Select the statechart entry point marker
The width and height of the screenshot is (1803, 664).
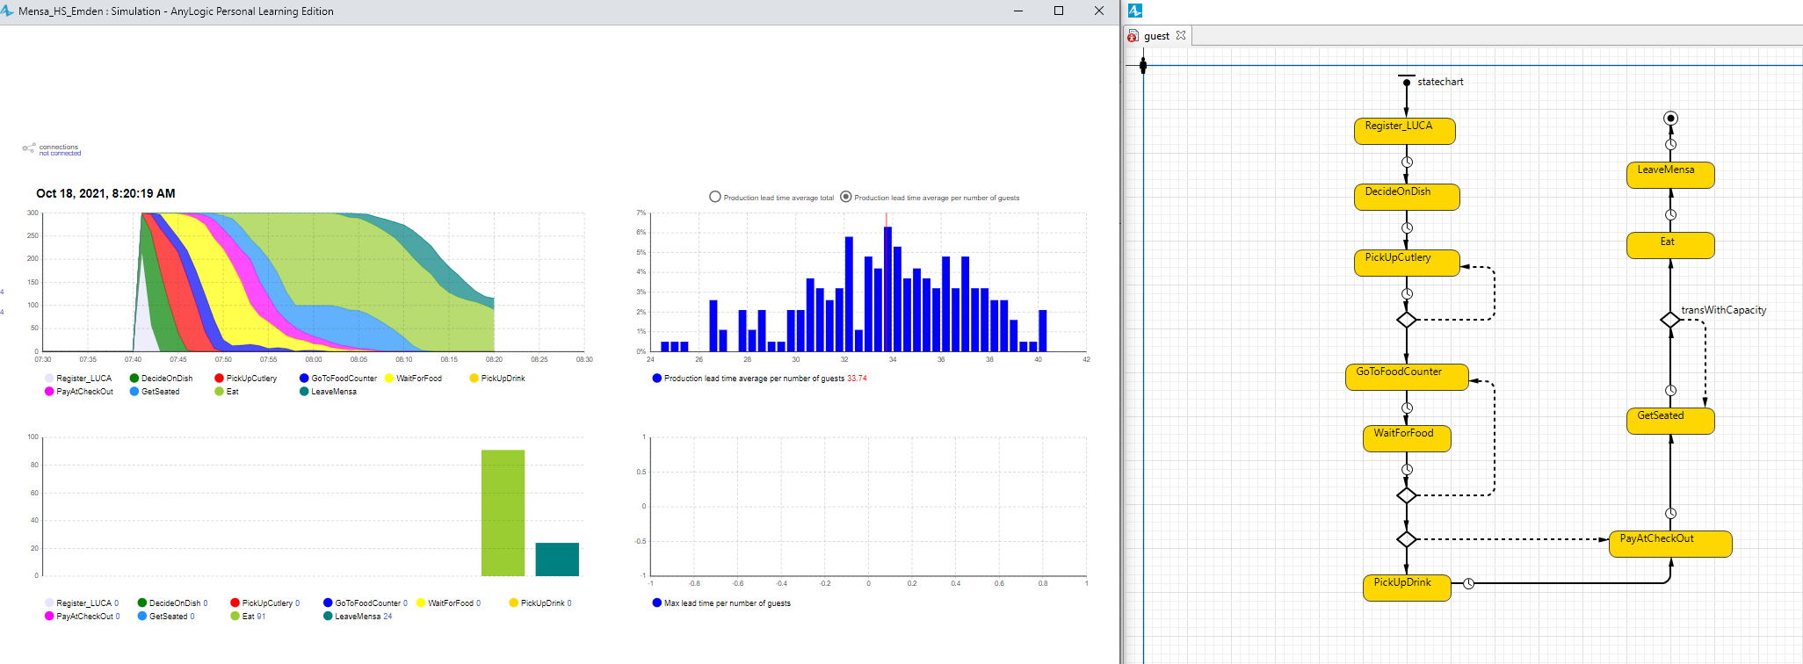tap(1407, 82)
